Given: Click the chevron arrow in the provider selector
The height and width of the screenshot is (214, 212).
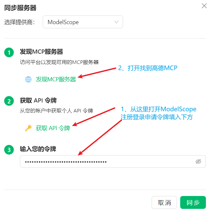Looking at the screenshot, I should point(116,22).
